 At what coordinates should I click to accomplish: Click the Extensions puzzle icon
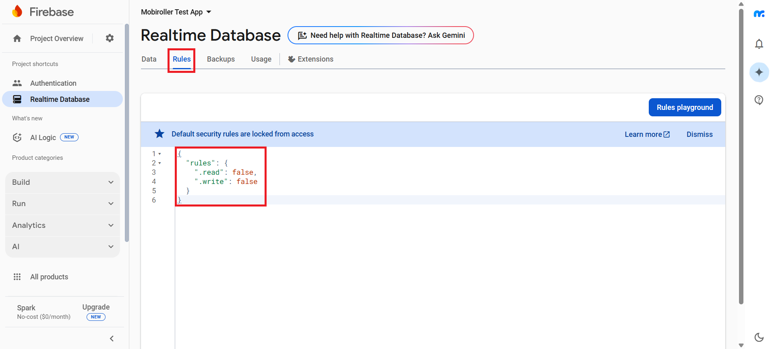click(x=292, y=59)
